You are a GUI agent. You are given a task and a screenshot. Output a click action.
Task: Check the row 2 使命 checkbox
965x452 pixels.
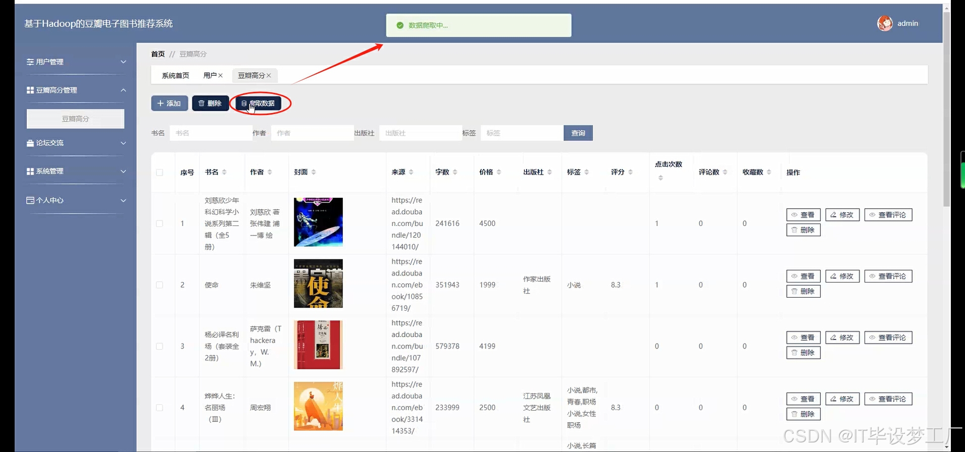pos(160,285)
